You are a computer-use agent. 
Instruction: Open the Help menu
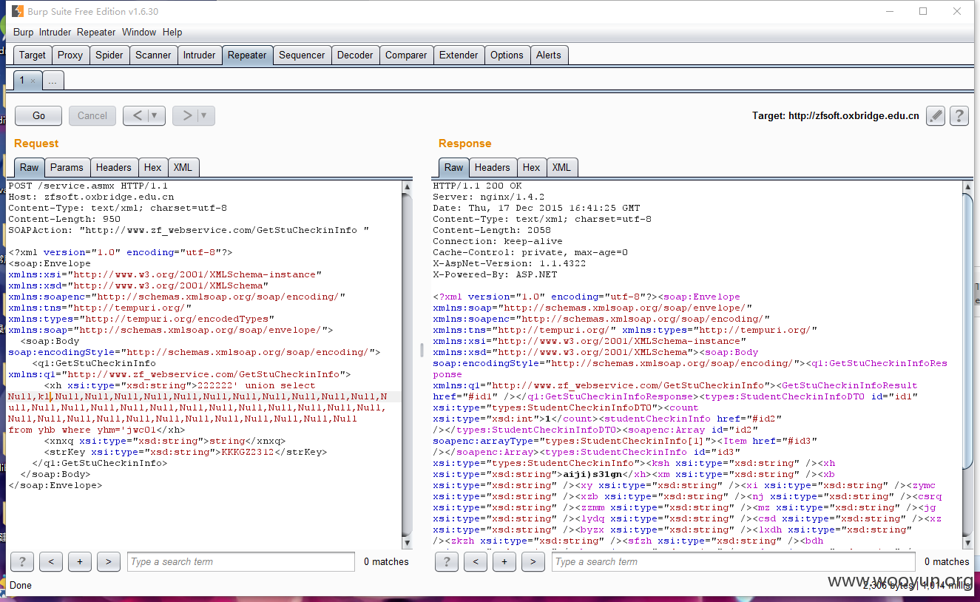coord(172,32)
